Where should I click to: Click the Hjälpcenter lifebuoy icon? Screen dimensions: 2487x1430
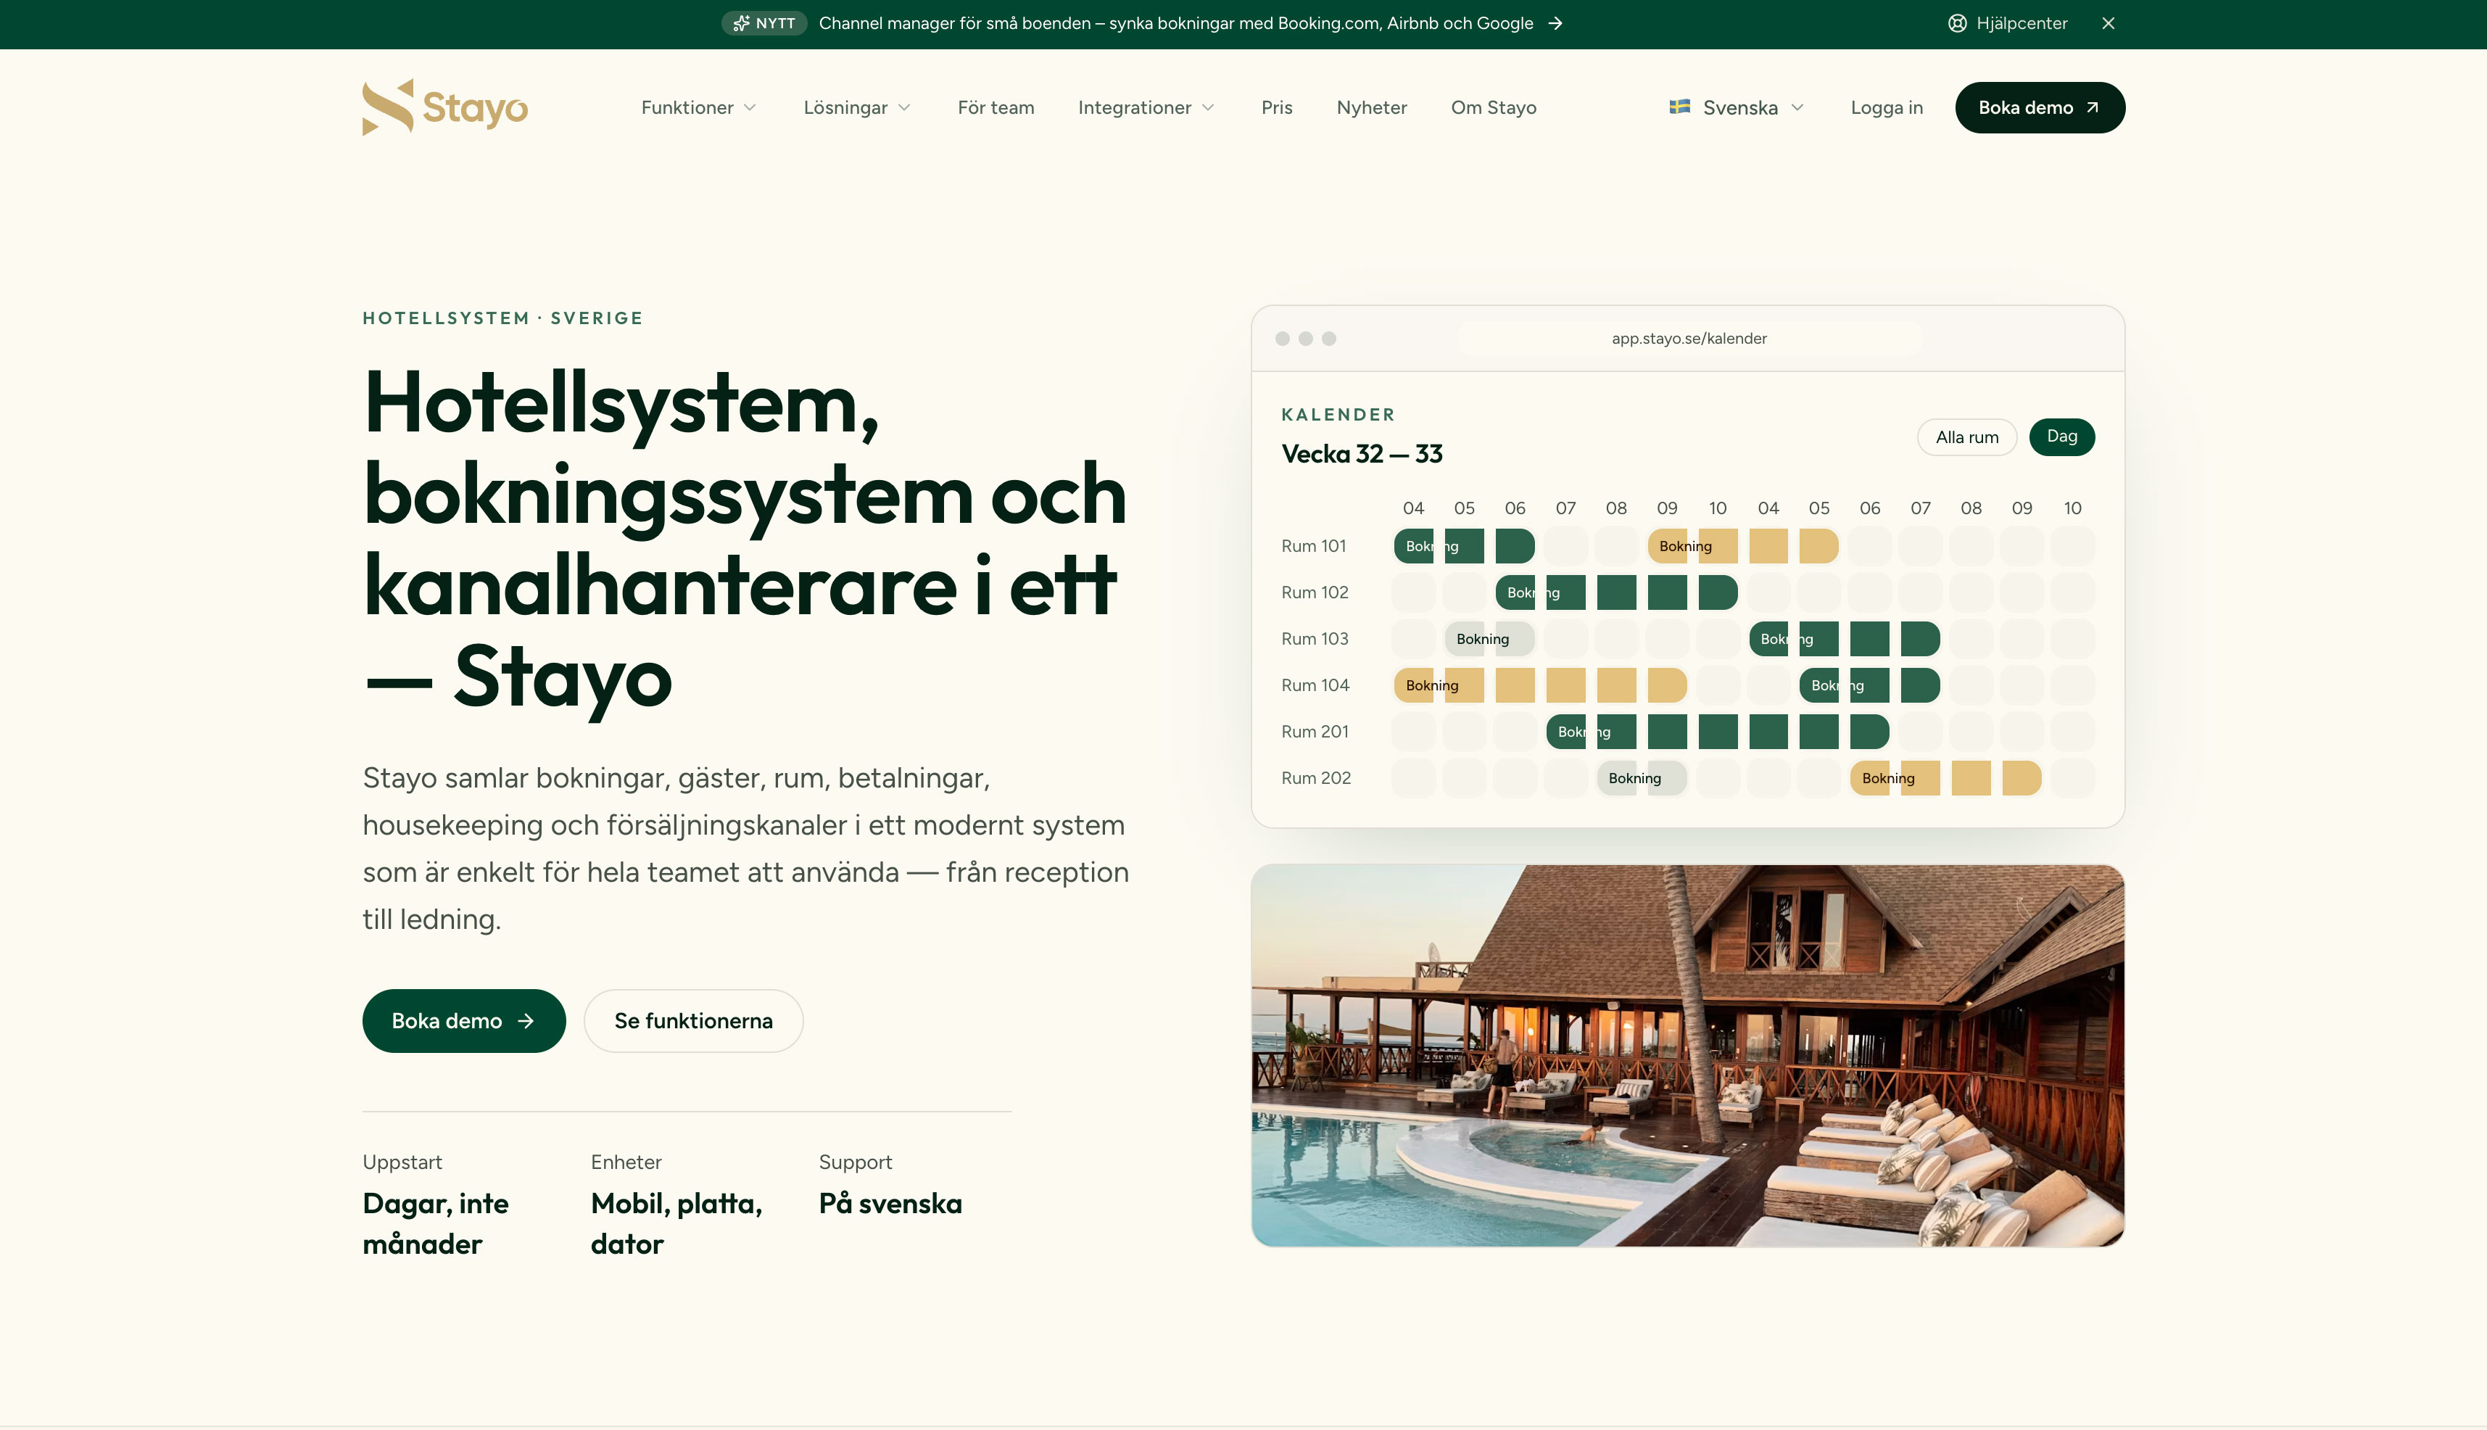(x=1957, y=24)
